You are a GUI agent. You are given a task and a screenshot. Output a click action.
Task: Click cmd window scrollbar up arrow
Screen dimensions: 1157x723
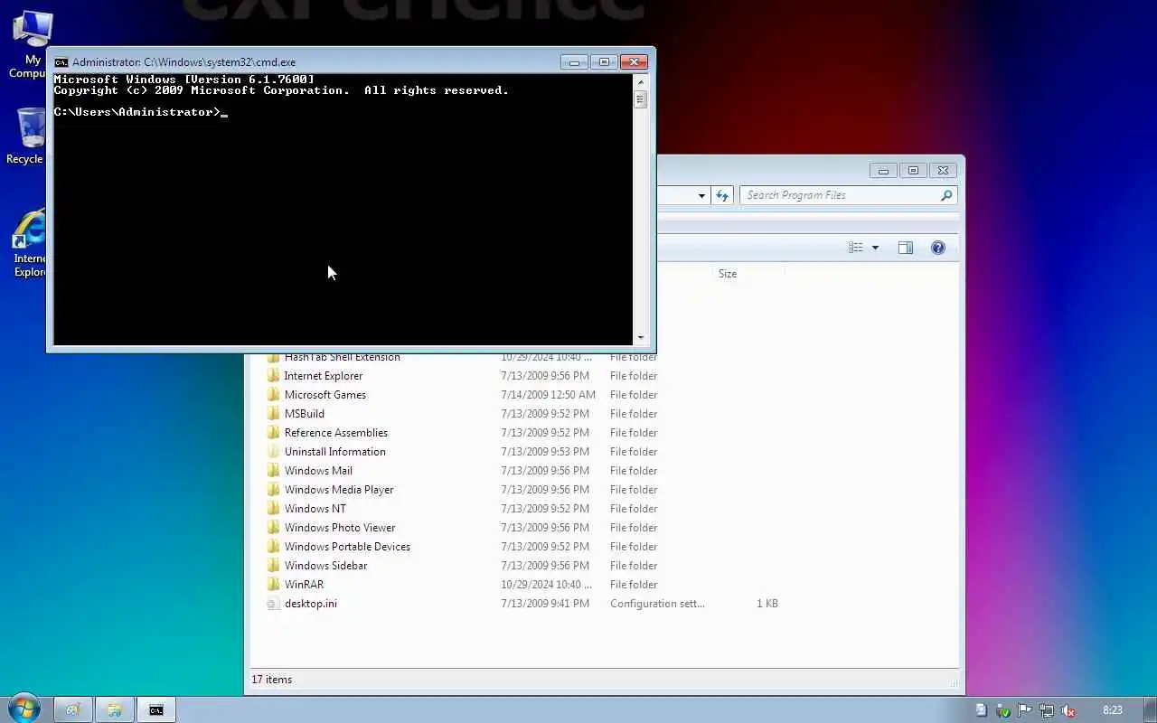(641, 80)
